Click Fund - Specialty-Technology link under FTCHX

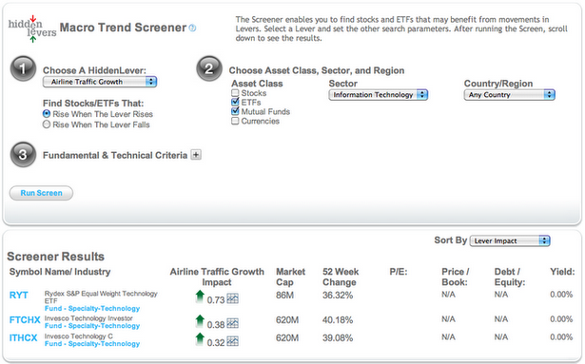pos(92,326)
